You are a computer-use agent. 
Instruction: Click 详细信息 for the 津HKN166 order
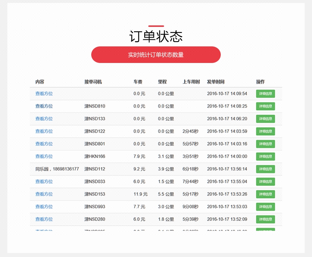[265, 156]
